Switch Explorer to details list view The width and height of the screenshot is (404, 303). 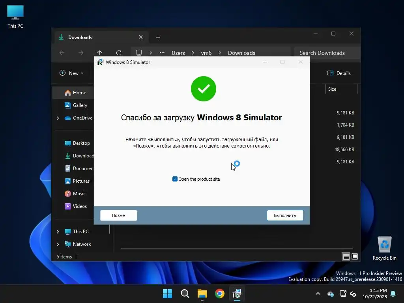pyautogui.click(x=346, y=256)
